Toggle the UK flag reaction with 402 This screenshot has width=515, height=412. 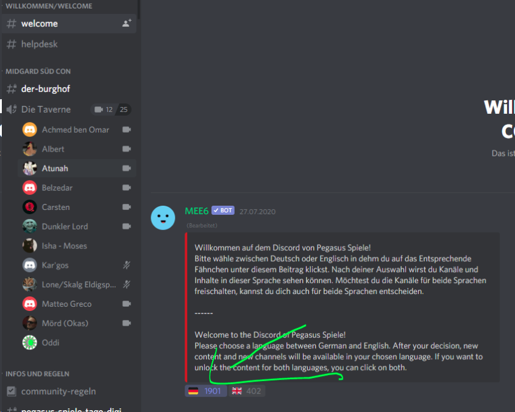[247, 391]
